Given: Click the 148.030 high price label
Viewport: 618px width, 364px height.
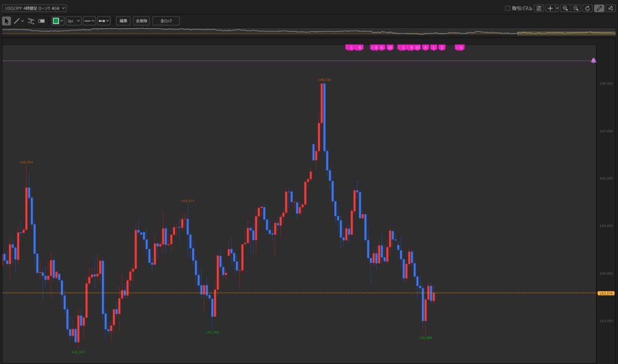Looking at the screenshot, I should tap(324, 80).
